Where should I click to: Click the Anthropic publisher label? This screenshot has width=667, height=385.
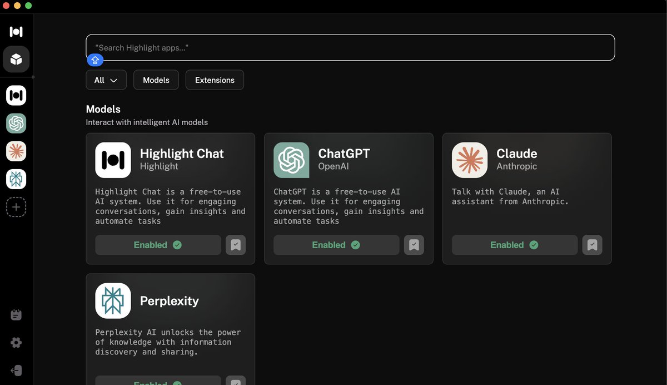click(x=517, y=166)
